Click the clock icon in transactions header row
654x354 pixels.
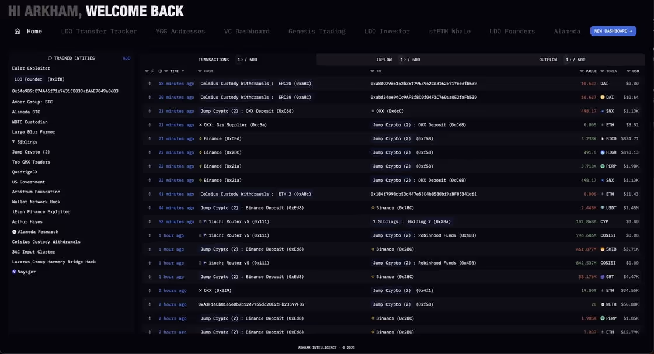[160, 70]
